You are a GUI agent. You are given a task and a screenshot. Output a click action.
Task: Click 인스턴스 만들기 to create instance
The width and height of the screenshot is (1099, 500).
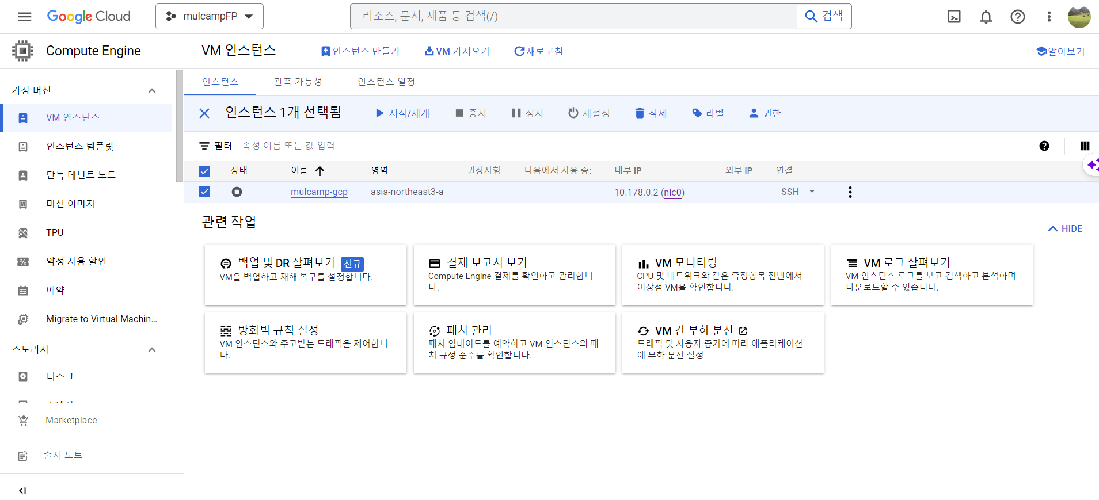[x=360, y=51]
